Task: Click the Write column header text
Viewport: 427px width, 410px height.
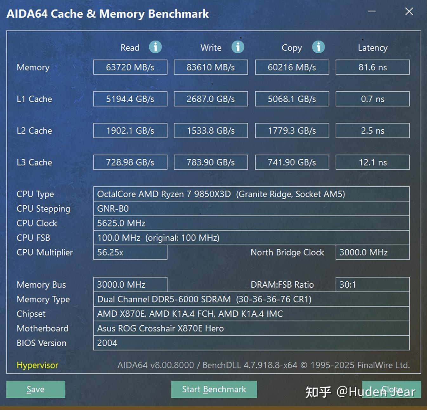Action: (x=211, y=48)
